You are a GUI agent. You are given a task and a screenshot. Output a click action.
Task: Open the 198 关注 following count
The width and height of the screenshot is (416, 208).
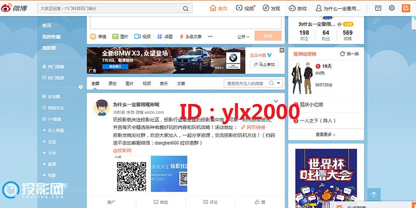pyautogui.click(x=304, y=35)
